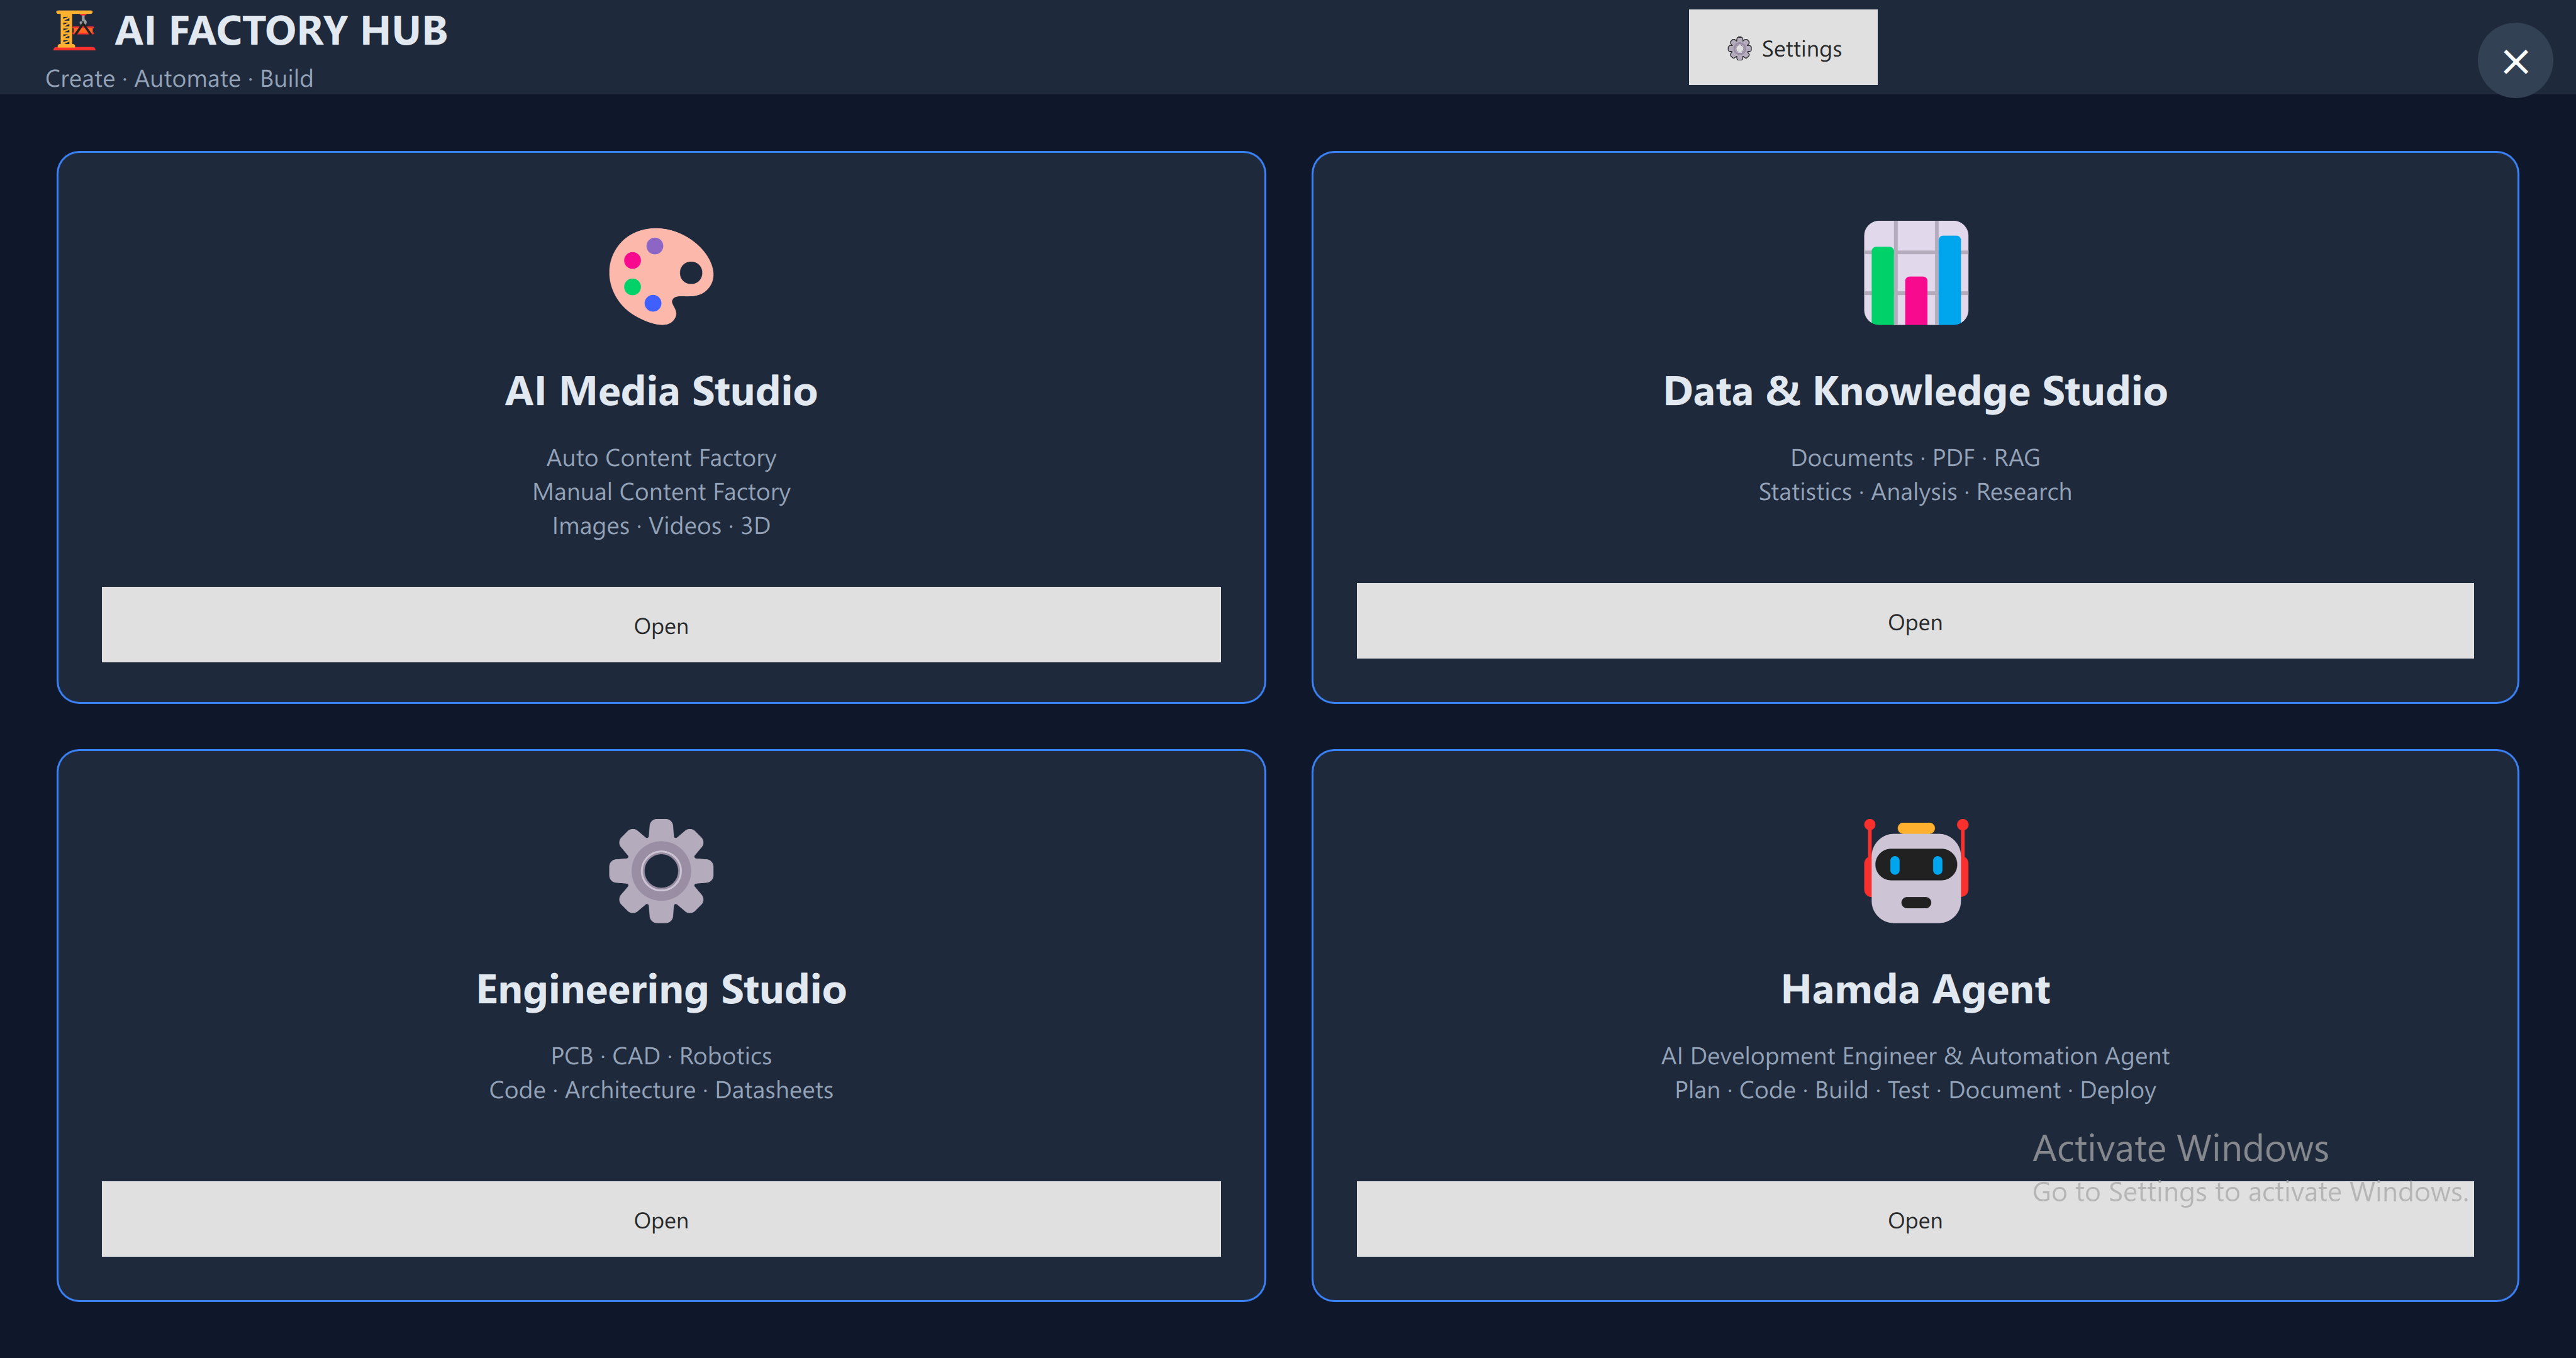Click the artist palette icon for AI Media Studio
The height and width of the screenshot is (1358, 2576).
661,275
